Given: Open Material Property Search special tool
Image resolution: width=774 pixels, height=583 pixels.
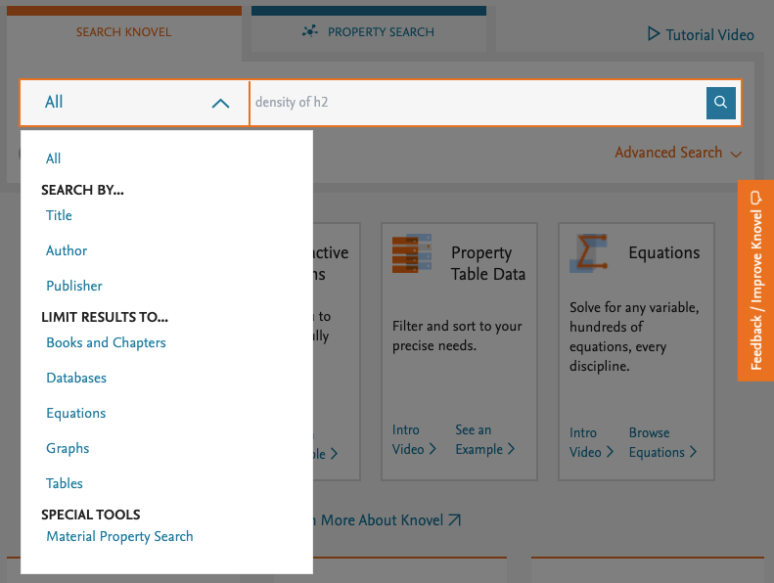Looking at the screenshot, I should (119, 536).
